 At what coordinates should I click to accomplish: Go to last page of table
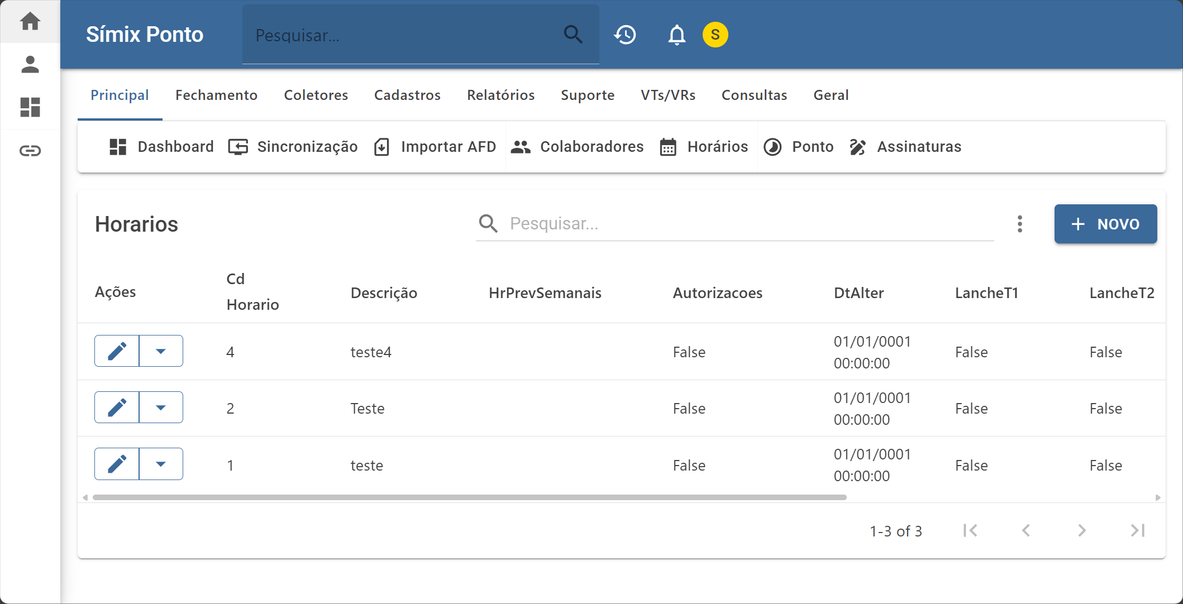[1137, 530]
